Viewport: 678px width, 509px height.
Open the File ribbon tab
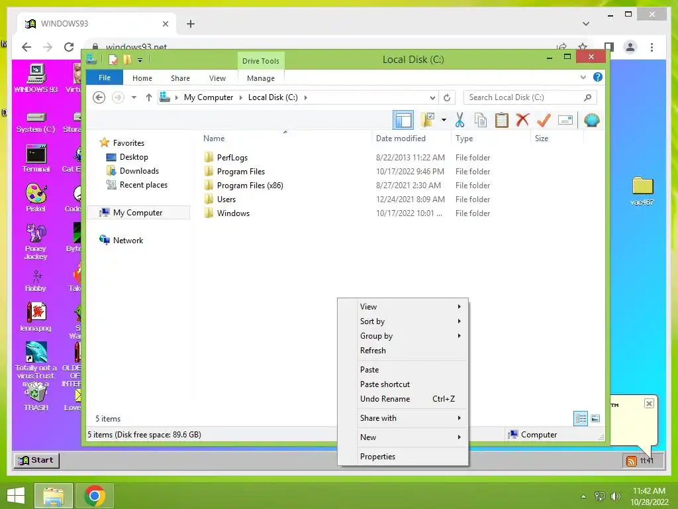click(105, 78)
